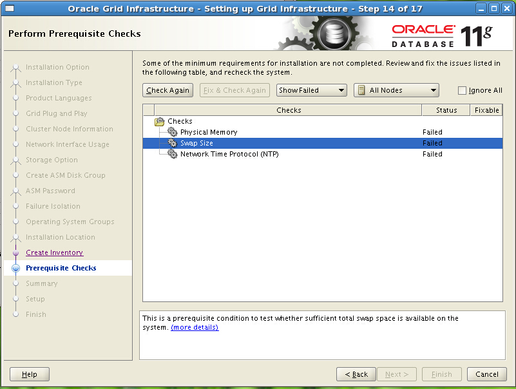Select Grid Plug and Play step
The height and width of the screenshot is (389, 516).
(x=57, y=113)
